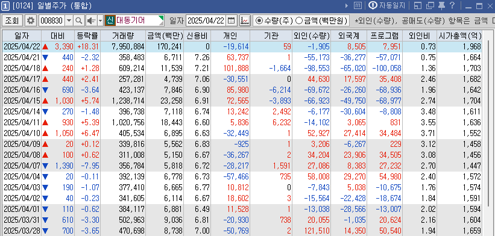
Task: Select the 2025/04/22 date row
Action: tap(242, 46)
